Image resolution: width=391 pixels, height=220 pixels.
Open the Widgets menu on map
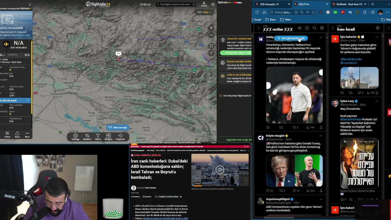coord(108,137)
